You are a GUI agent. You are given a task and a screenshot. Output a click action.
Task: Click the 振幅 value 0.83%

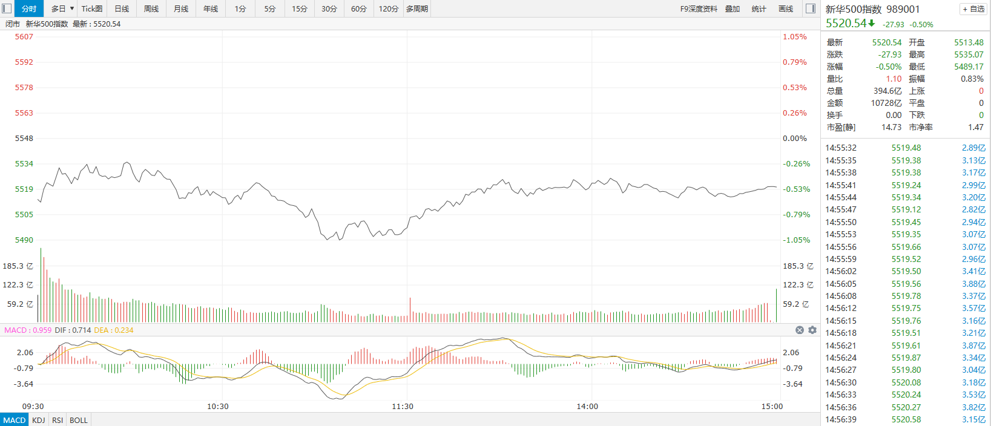[x=972, y=79]
